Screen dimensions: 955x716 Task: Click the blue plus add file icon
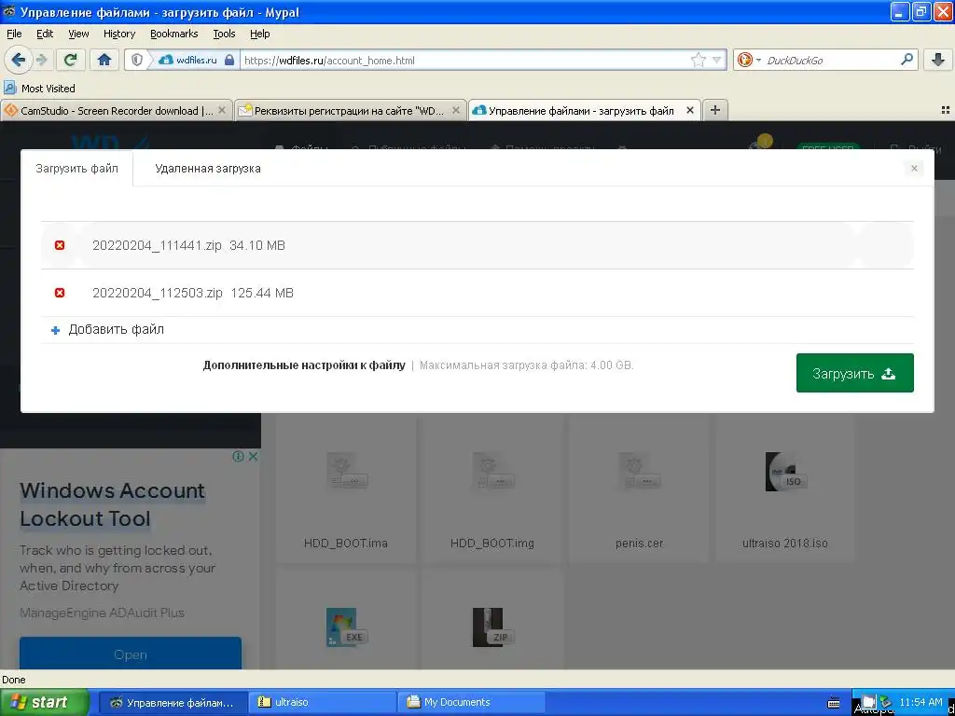55,331
